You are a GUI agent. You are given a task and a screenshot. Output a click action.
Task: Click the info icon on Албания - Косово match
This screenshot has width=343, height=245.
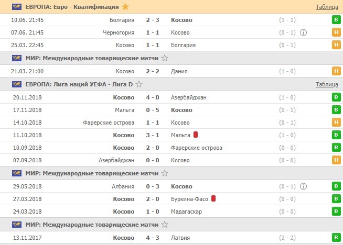[x=304, y=186]
